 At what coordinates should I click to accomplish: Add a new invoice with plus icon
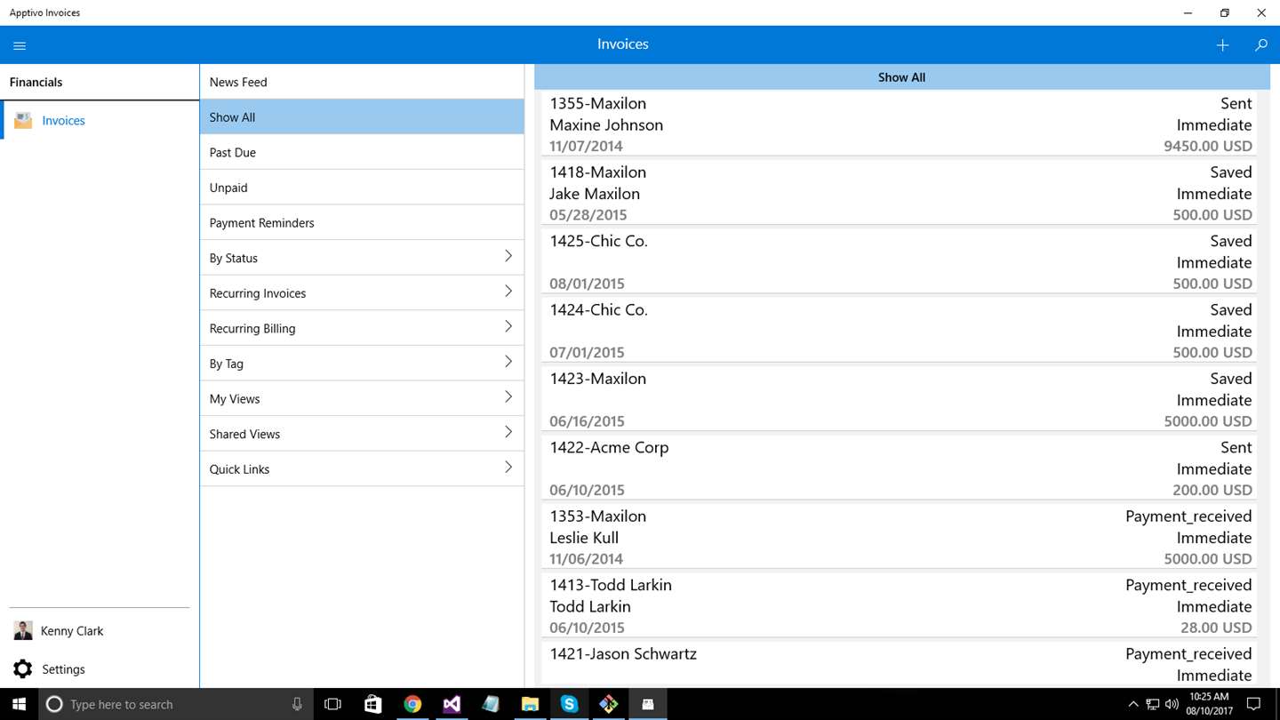pyautogui.click(x=1222, y=45)
